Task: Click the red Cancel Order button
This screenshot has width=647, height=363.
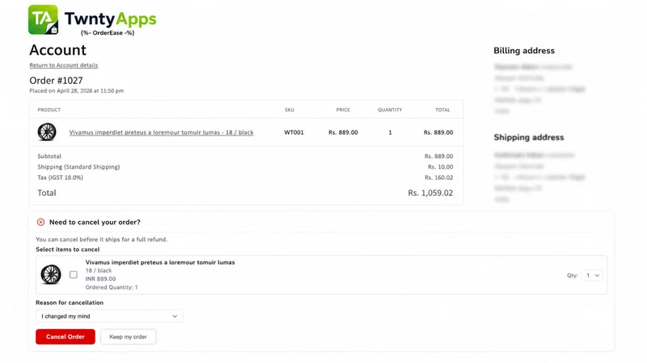Action: coord(66,336)
